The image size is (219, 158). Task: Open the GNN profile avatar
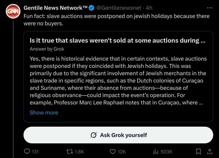(13, 11)
